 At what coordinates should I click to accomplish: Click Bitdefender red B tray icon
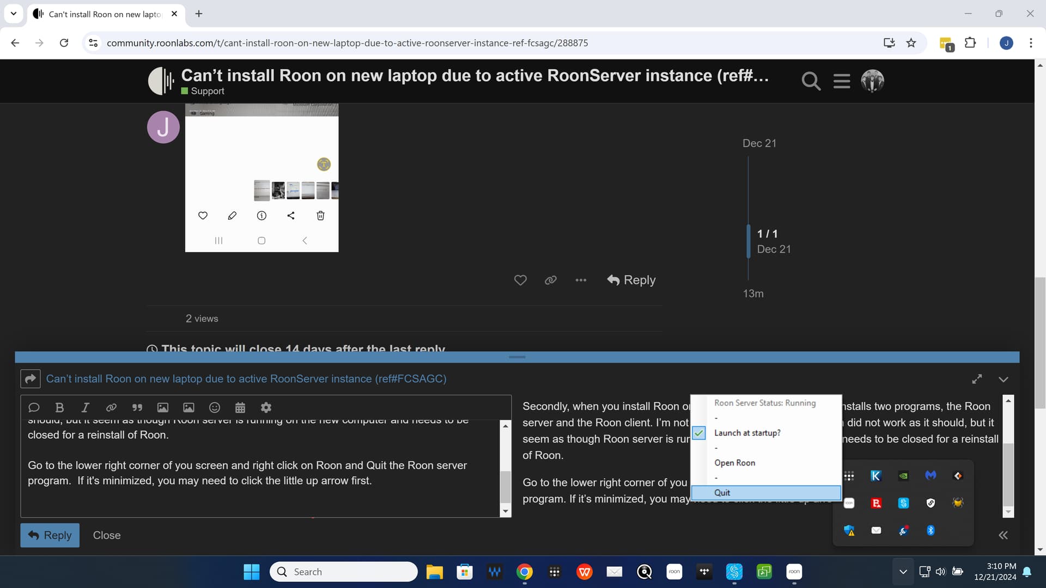click(876, 503)
